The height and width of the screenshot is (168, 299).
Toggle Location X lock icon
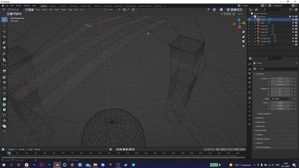click(x=292, y=78)
